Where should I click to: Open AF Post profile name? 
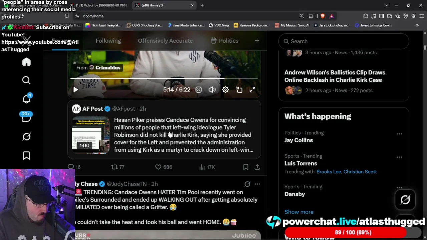click(93, 109)
